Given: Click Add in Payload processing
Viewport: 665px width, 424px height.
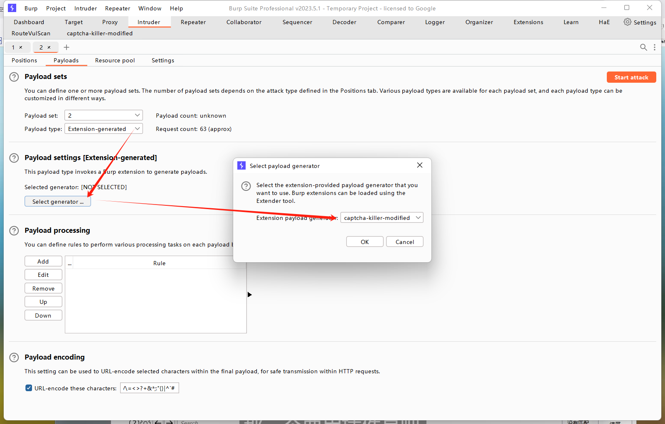Looking at the screenshot, I should point(43,261).
